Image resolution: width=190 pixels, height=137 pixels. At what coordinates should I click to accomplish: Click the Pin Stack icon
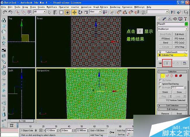click(160, 63)
